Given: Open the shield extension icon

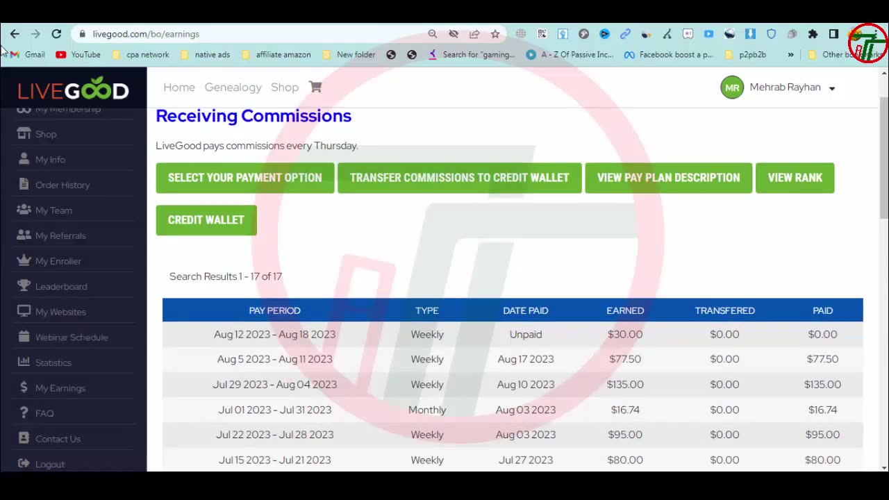Looking at the screenshot, I should tap(771, 34).
